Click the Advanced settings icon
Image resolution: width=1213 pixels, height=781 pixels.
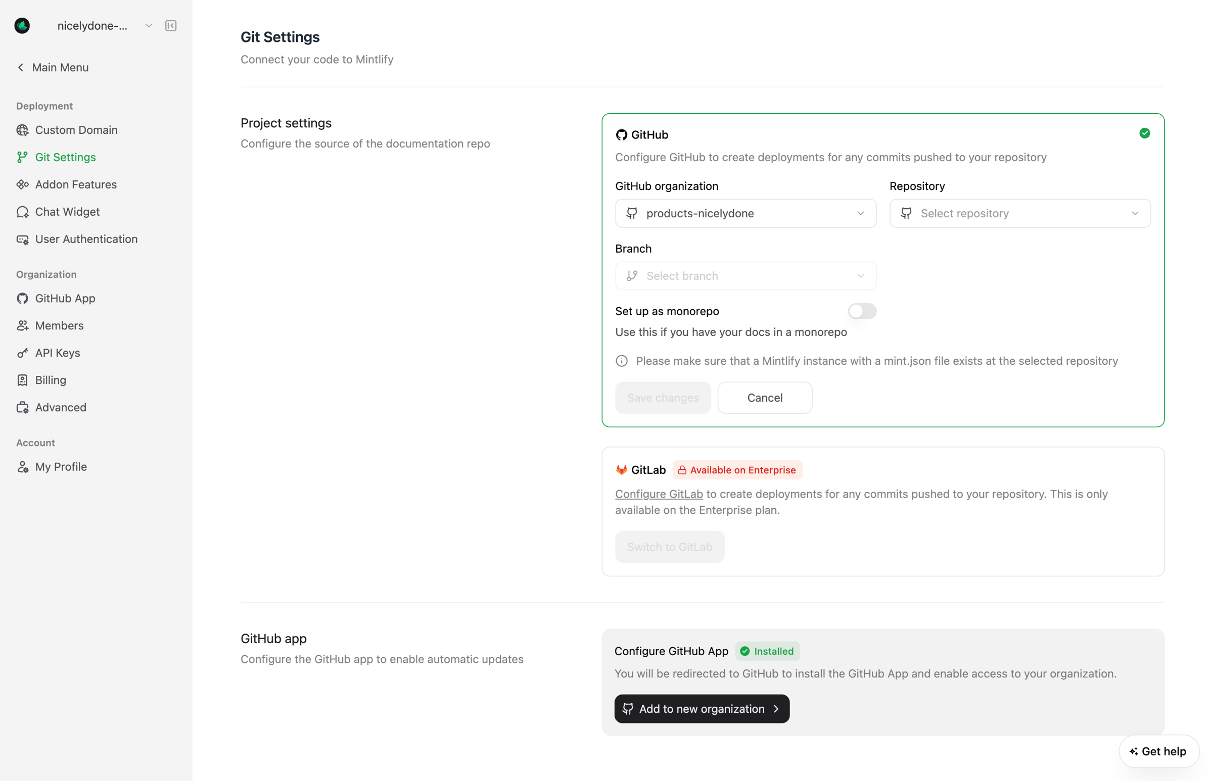pos(22,408)
